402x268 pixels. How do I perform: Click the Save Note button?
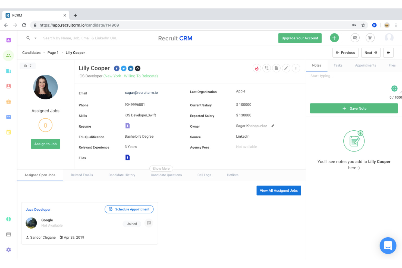point(354,108)
